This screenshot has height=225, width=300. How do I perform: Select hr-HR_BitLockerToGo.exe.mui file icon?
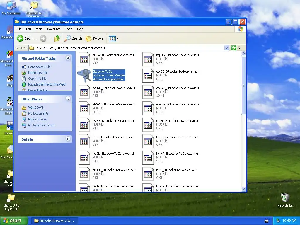click(148, 158)
